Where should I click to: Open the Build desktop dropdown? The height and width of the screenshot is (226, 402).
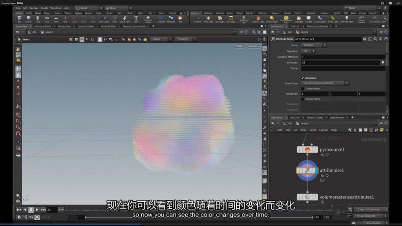click(89, 8)
